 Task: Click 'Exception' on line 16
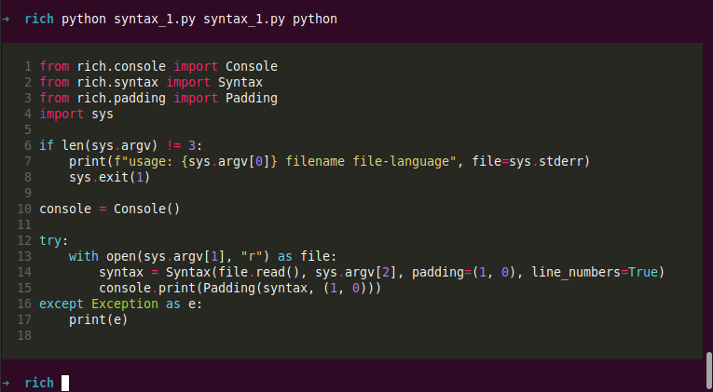click(125, 304)
